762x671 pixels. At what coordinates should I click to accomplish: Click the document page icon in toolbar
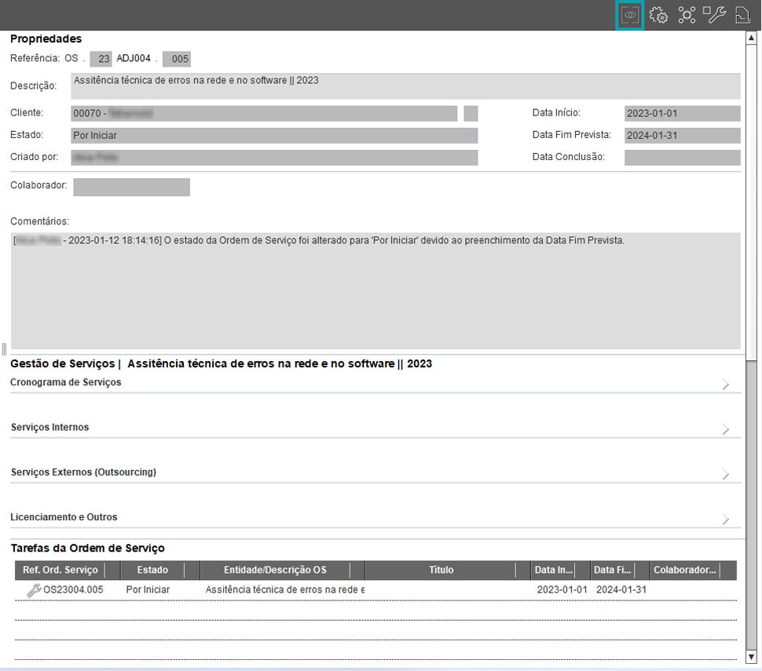[x=742, y=15]
